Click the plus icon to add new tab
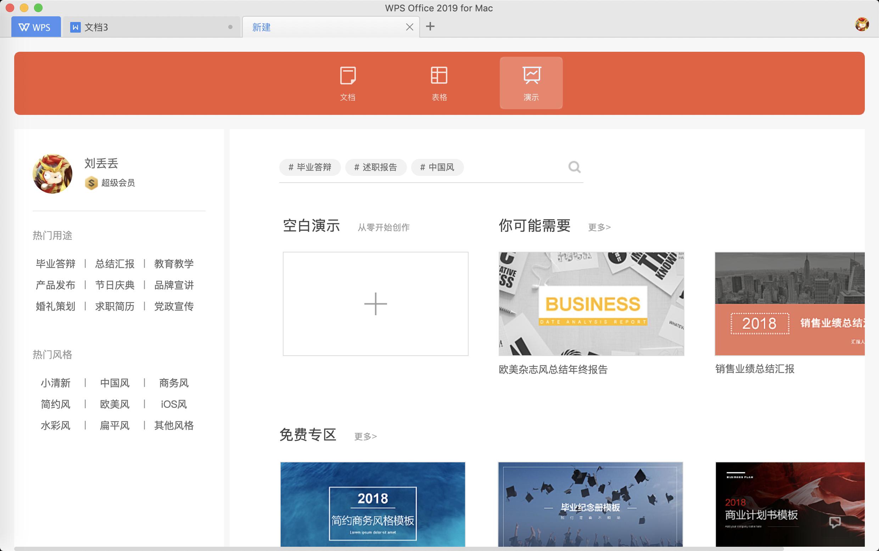Image resolution: width=879 pixels, height=551 pixels. [x=431, y=27]
